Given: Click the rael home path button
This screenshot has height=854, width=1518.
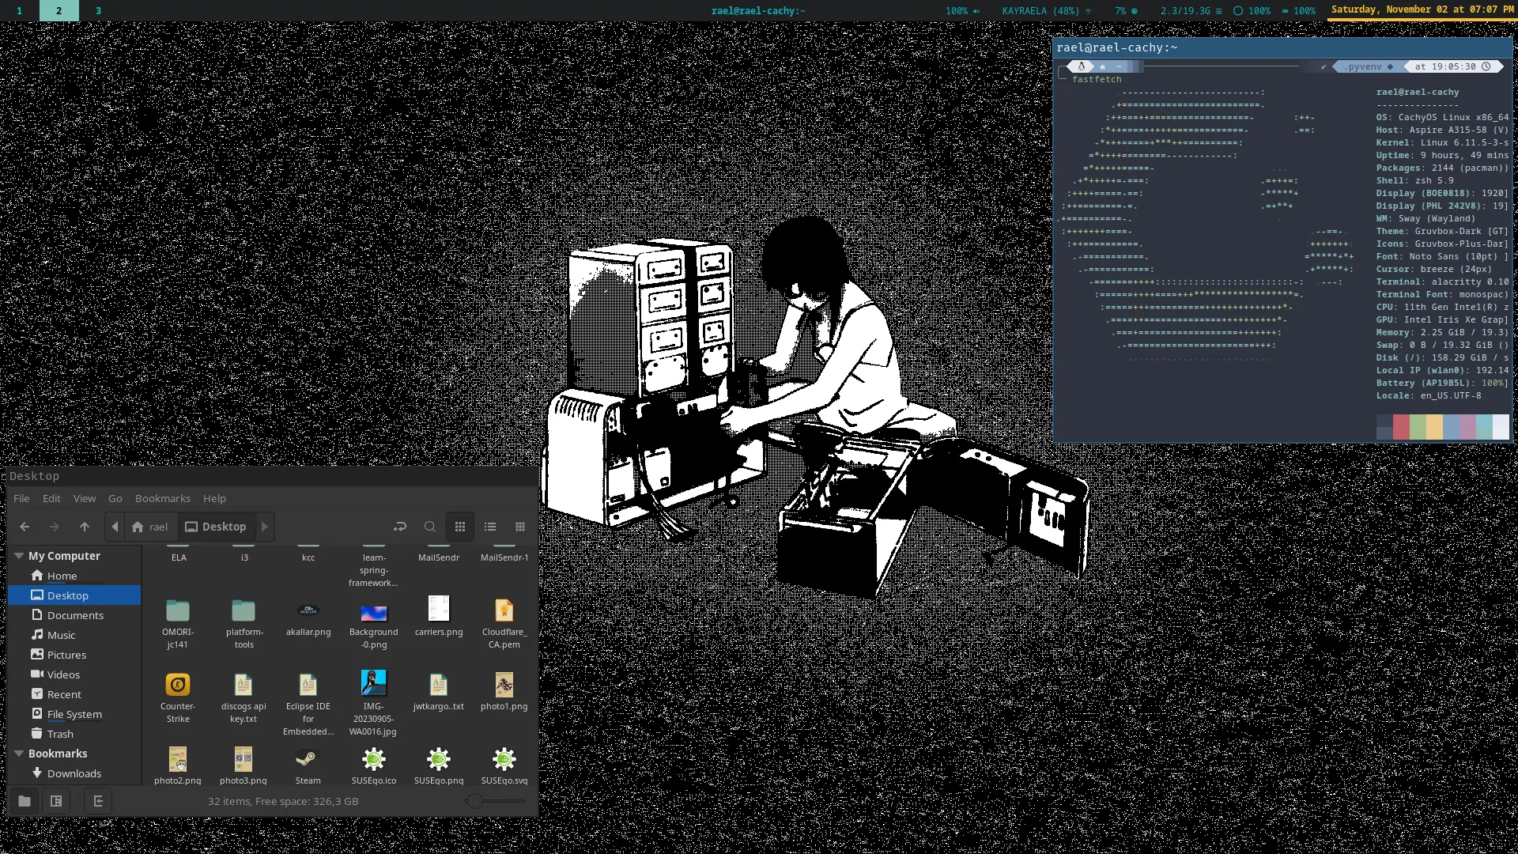Looking at the screenshot, I should [x=150, y=527].
